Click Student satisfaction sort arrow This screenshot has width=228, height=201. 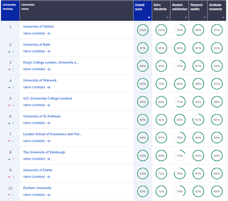[x=186, y=17]
